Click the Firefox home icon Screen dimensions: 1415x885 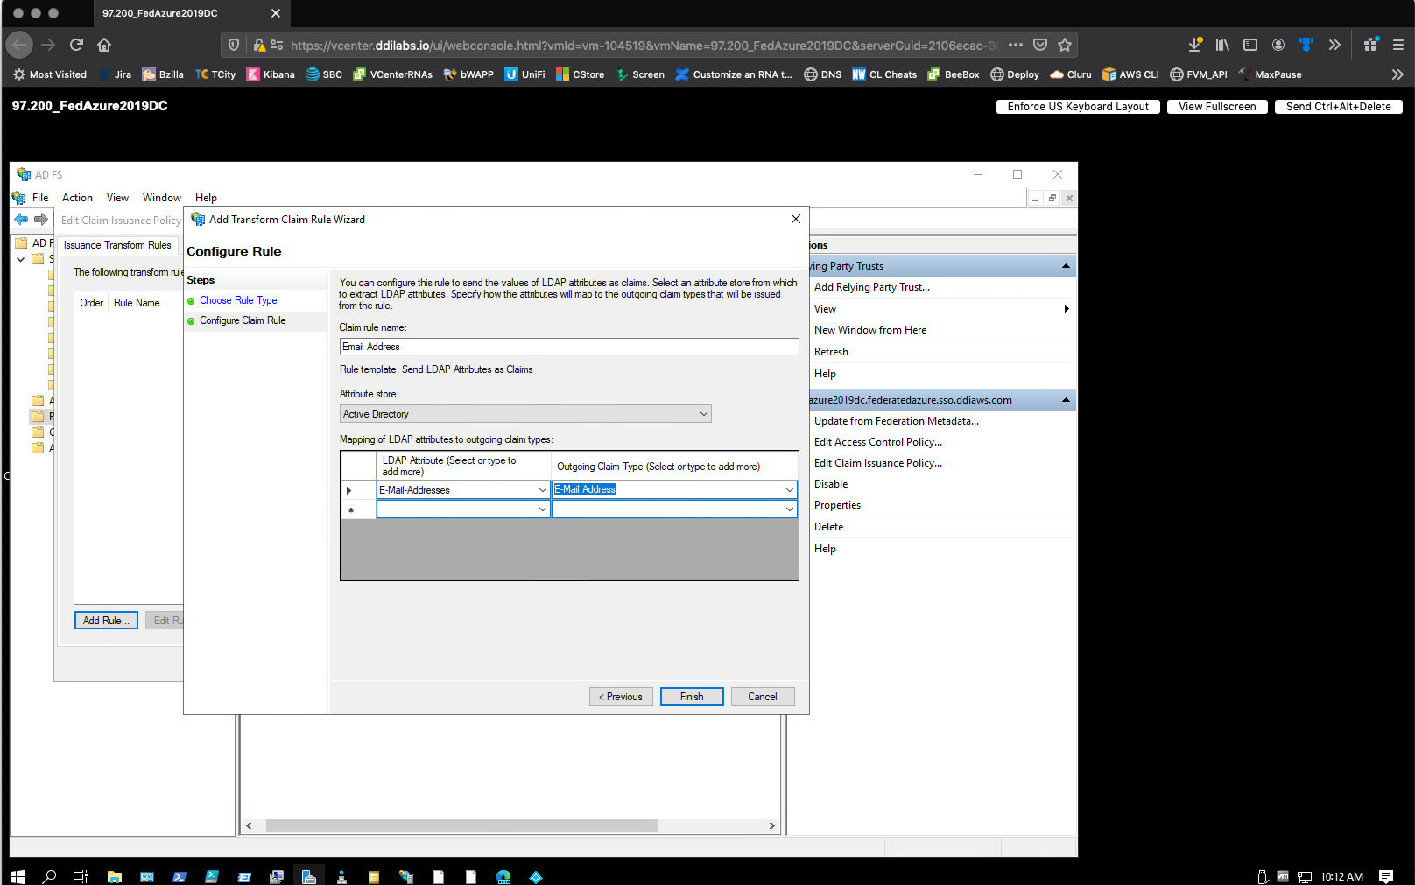(x=104, y=45)
